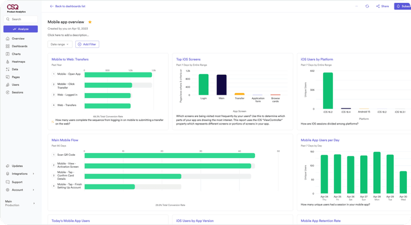Click the Main bar in Top iOS Screens
Screen dimensions: 411x225
(221, 85)
